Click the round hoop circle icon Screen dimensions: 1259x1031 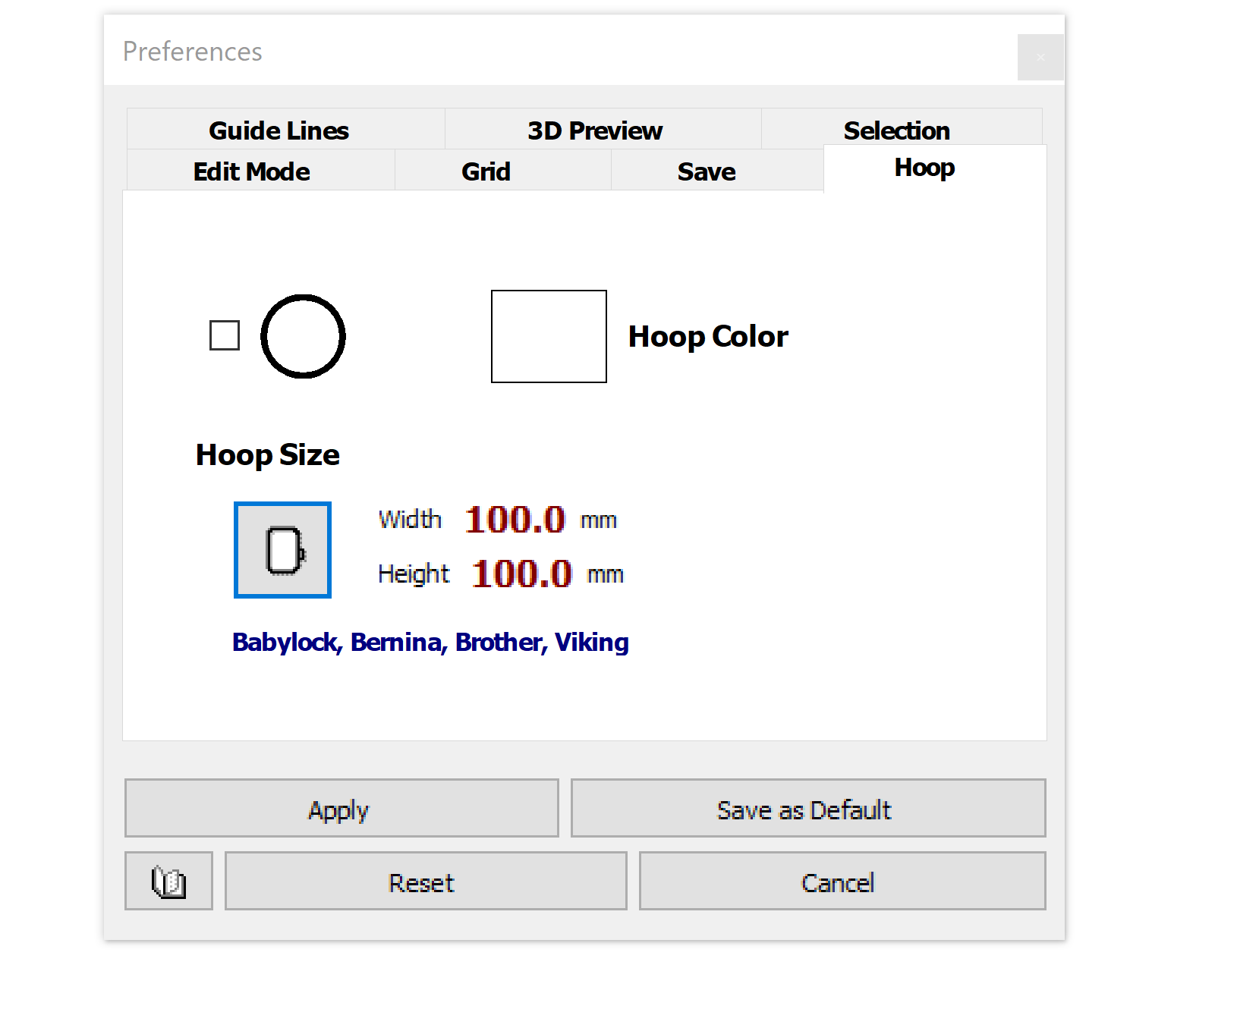pos(303,336)
